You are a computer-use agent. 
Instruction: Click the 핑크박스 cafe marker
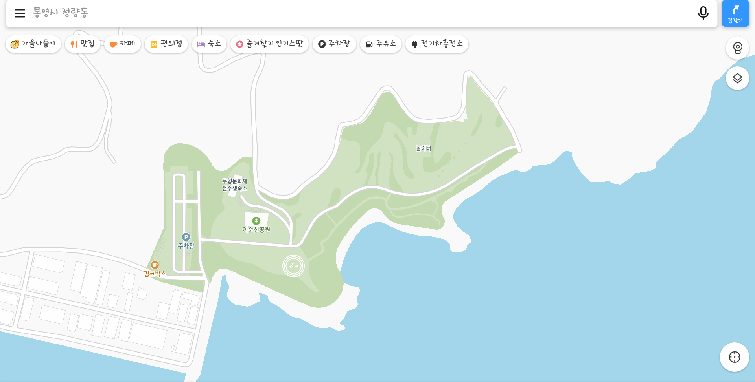[x=155, y=265]
